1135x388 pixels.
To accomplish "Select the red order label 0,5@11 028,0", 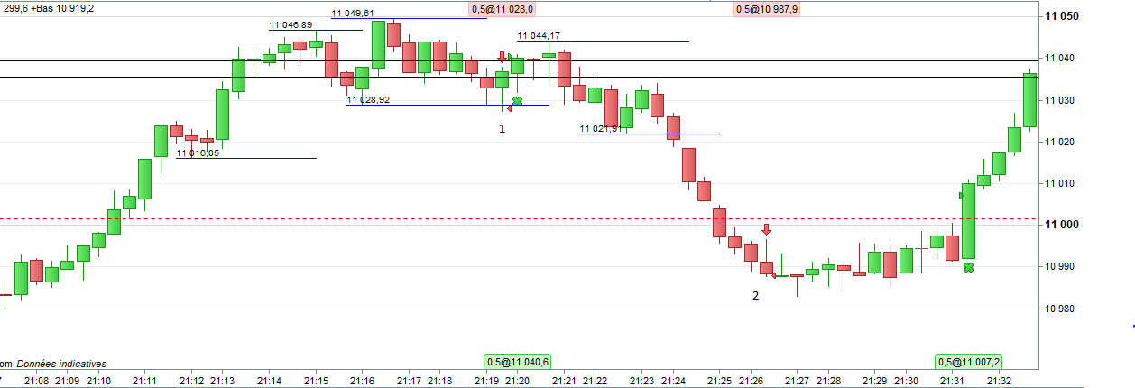I will tap(503, 9).
